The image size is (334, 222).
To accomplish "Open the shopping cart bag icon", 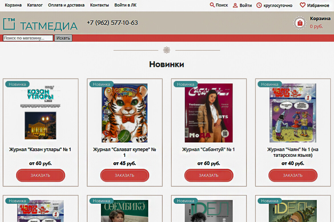I will tap(300, 23).
